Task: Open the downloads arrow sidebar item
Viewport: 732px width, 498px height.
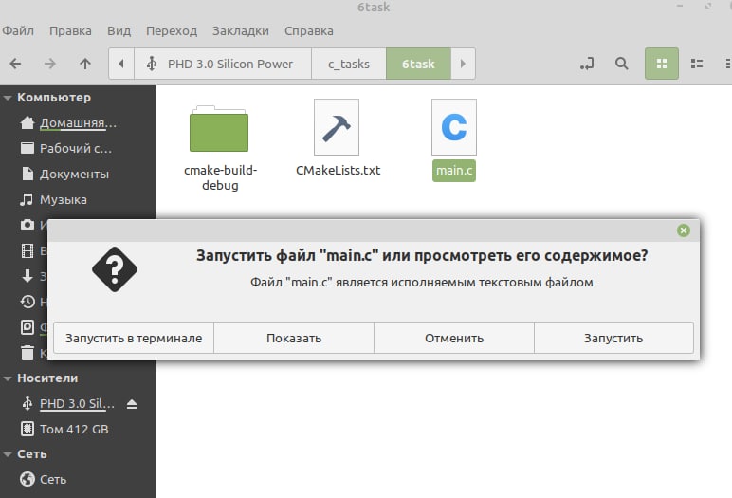Action: click(27, 276)
